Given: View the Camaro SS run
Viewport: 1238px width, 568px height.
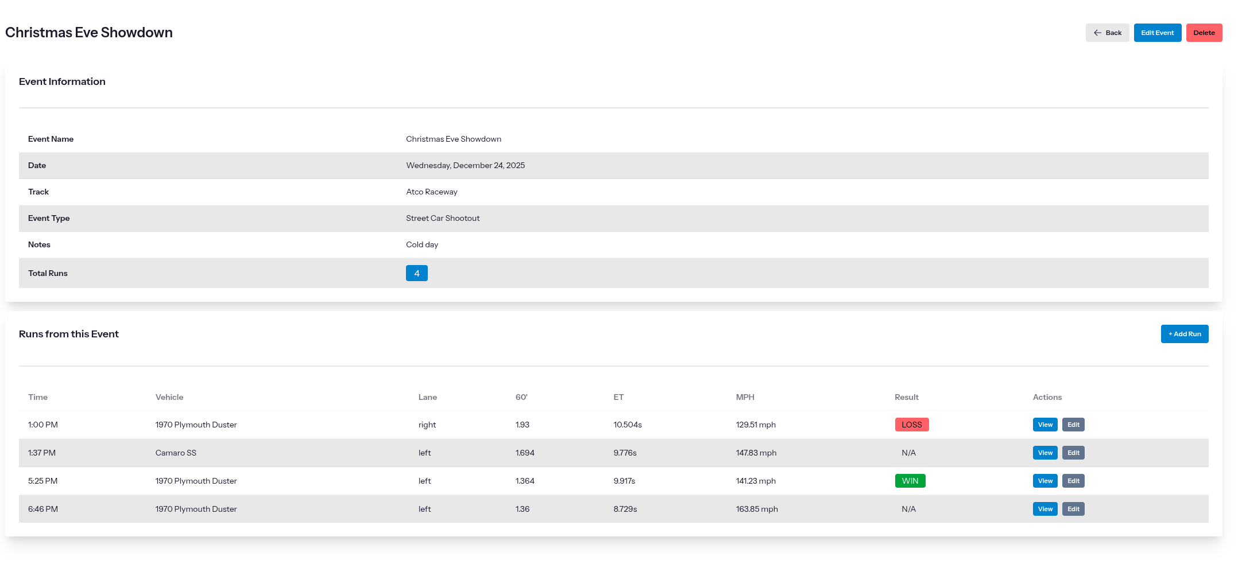Looking at the screenshot, I should coord(1044,453).
